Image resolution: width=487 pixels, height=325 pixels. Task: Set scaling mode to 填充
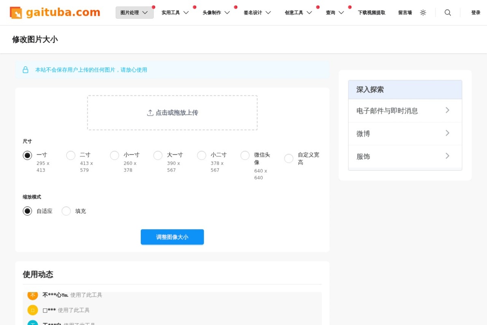pyautogui.click(x=66, y=211)
